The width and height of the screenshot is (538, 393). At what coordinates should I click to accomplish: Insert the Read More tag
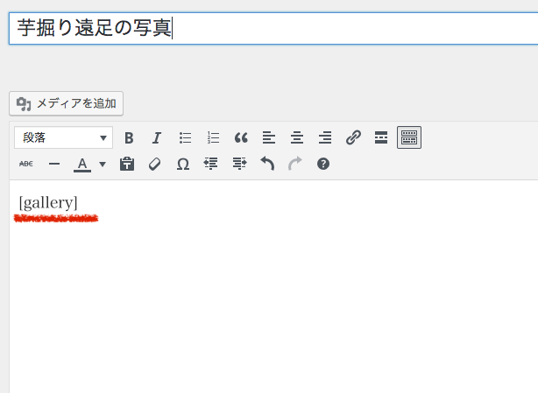381,137
